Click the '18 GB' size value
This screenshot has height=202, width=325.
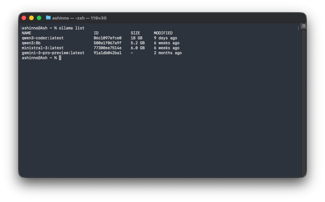click(x=137, y=38)
